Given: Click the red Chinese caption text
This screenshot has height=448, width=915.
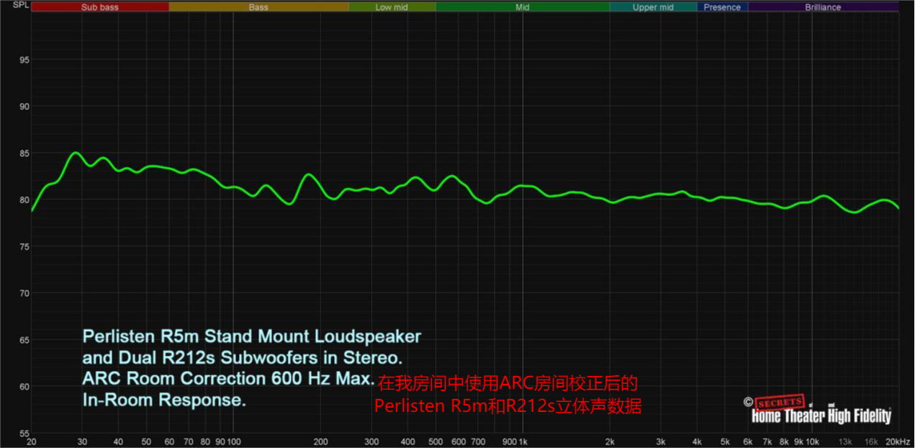Looking at the screenshot, I should tap(508, 394).
